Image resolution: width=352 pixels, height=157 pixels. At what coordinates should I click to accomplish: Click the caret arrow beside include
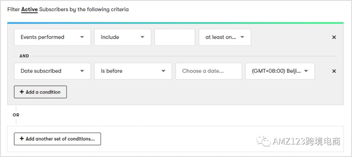tap(142, 37)
